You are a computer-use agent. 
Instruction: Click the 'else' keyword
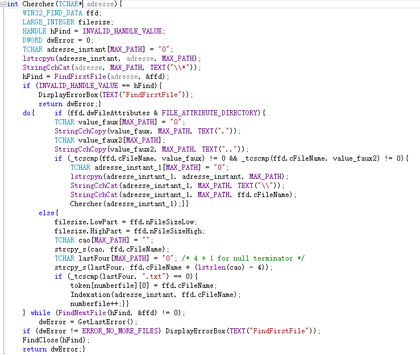47,213
